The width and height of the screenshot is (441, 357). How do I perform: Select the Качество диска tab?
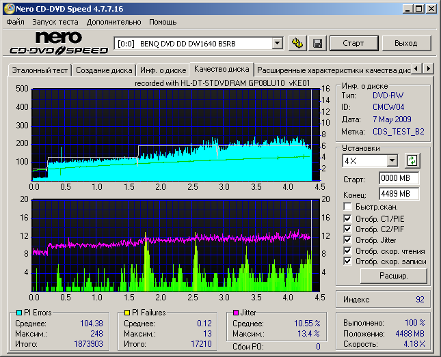[x=222, y=69]
